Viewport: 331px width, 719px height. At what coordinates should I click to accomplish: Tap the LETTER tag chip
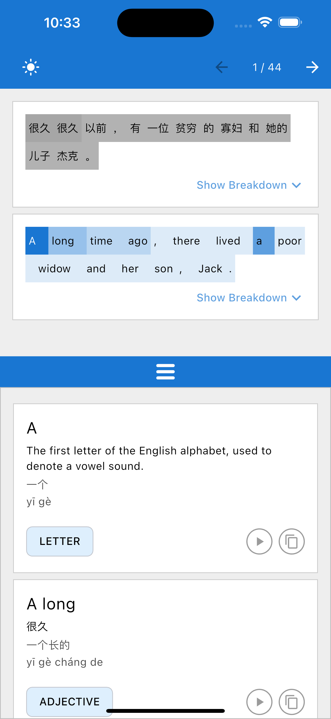point(60,541)
